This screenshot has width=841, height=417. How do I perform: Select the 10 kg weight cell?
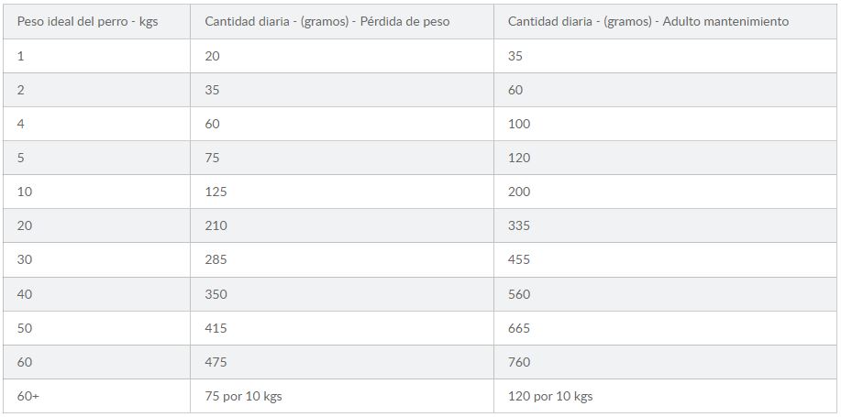(x=96, y=192)
